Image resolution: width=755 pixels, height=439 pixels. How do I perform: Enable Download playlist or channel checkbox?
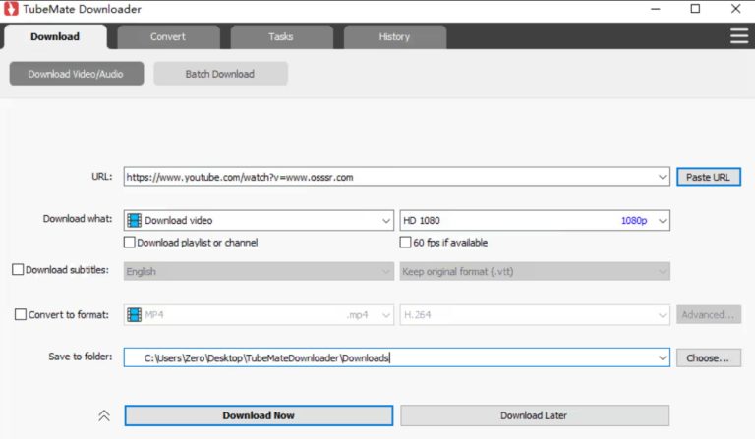(x=129, y=242)
